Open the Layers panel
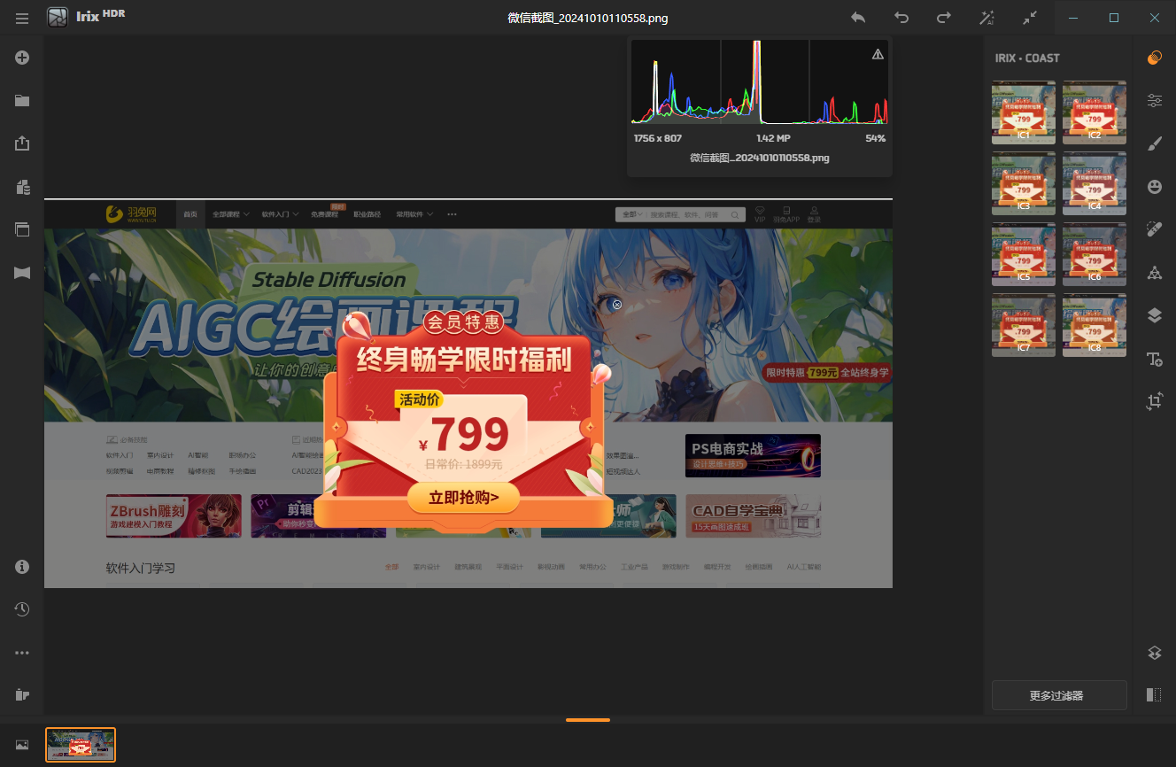1176x767 pixels. pyautogui.click(x=1154, y=315)
